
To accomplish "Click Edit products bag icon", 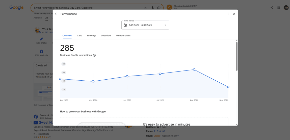I will pos(41,51).
